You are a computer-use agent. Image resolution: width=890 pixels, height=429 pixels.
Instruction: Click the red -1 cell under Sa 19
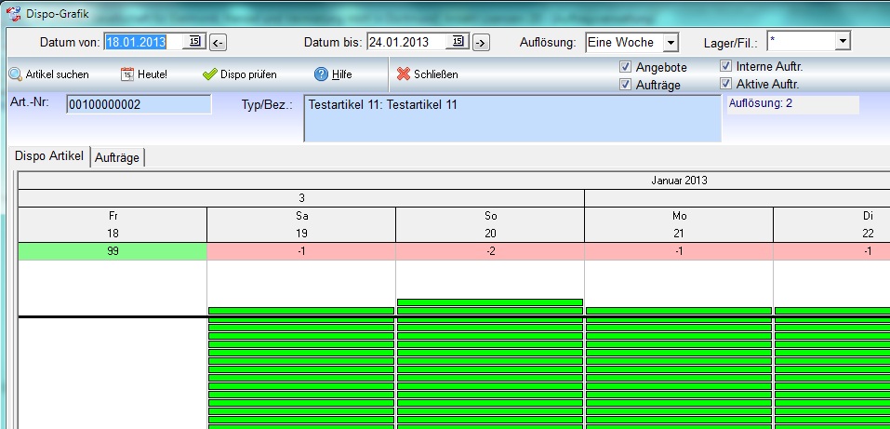tap(301, 251)
